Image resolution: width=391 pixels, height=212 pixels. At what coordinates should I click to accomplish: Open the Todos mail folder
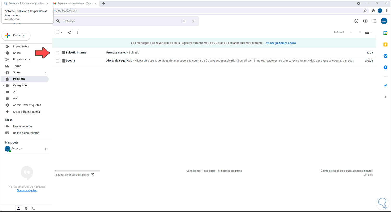coord(17,66)
